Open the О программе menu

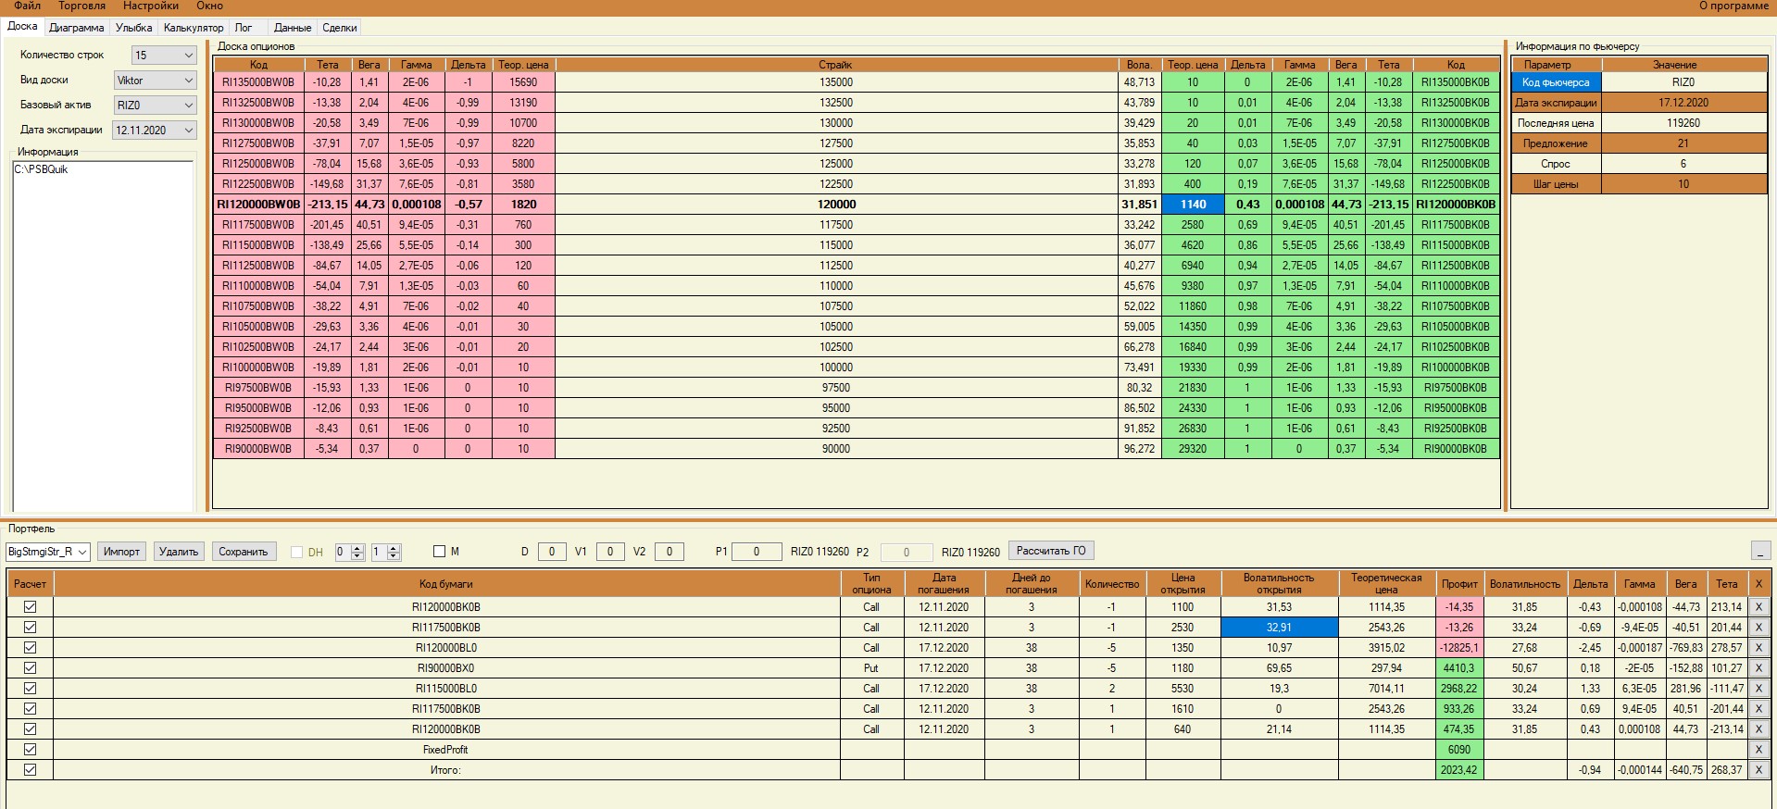[x=1733, y=6]
